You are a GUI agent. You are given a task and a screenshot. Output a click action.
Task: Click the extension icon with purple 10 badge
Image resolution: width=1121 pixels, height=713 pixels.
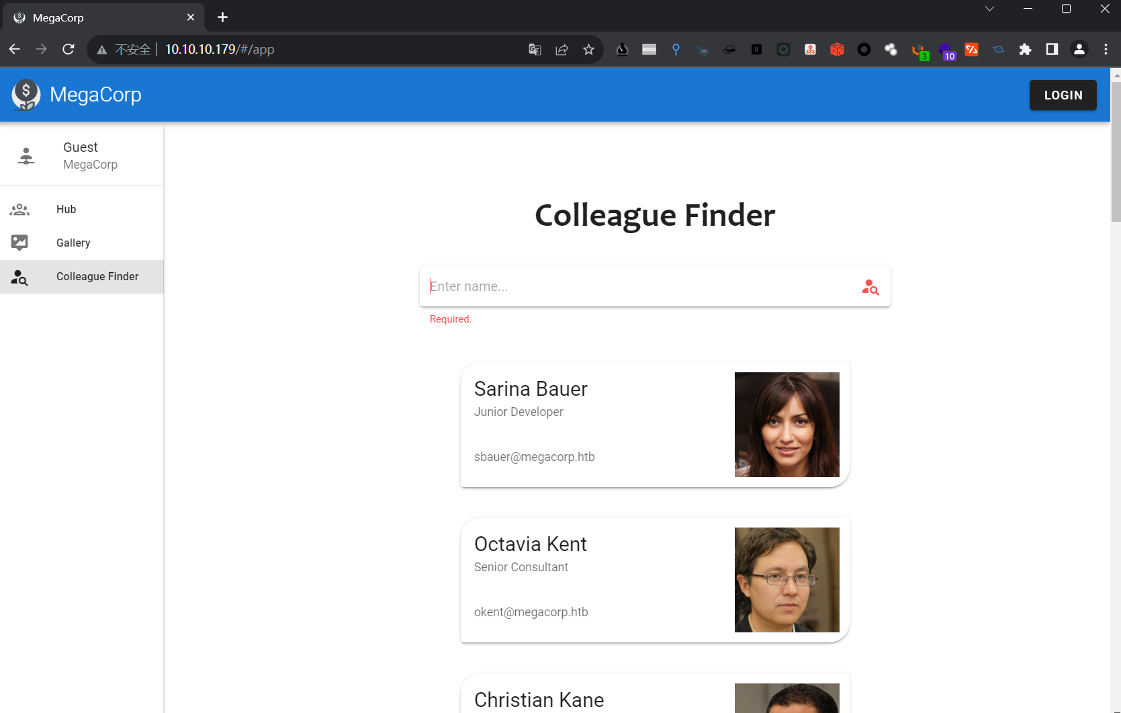pos(946,51)
